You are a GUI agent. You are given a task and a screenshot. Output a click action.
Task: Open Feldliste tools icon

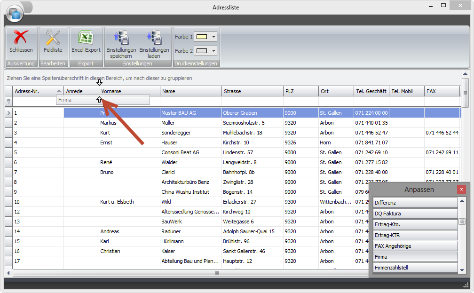click(x=53, y=38)
